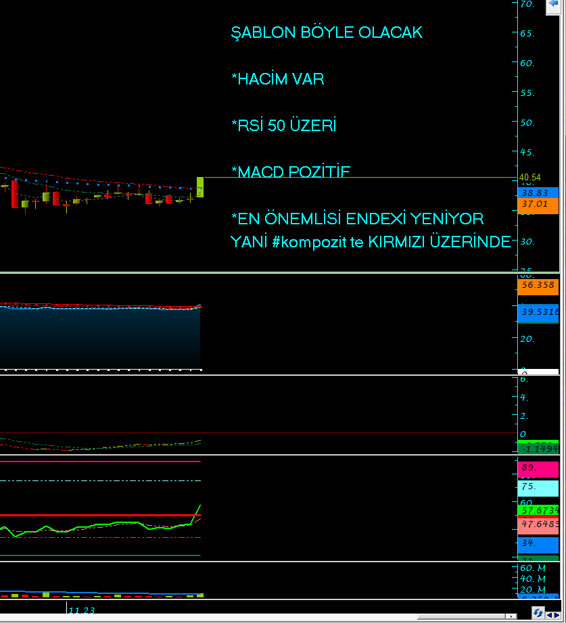Click the salmon 47.6485 RSI value

pos(538,525)
